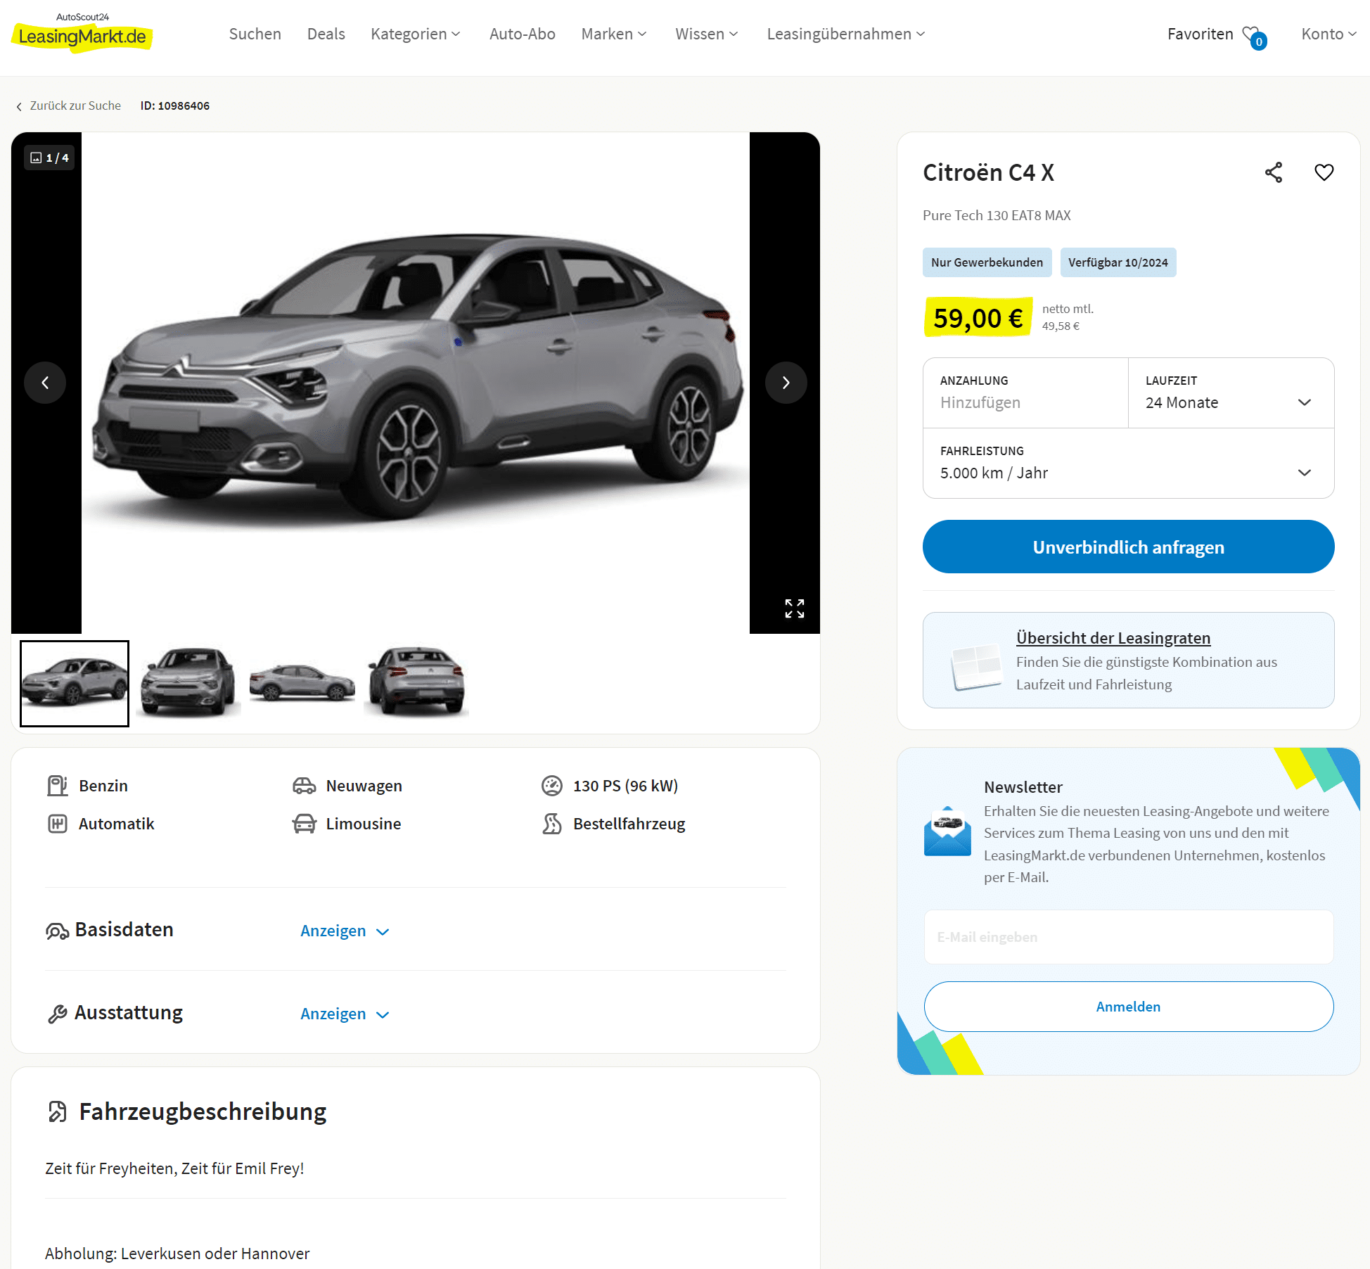Focus the E-Mail eingeben field
Viewport: 1370px width, 1269px height.
[1128, 937]
